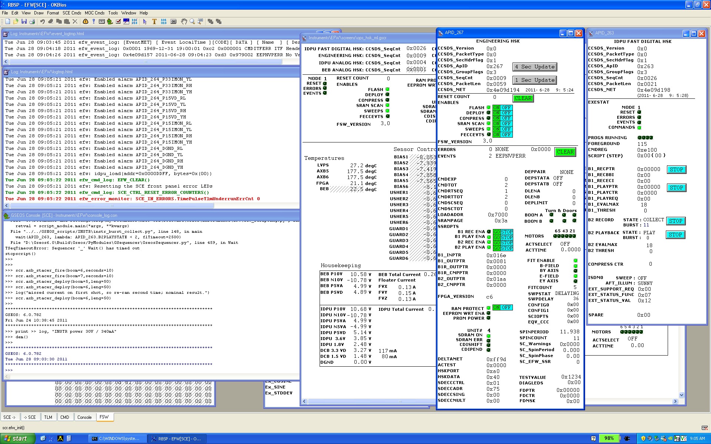Launch the green python snake icon

pos(110,21)
